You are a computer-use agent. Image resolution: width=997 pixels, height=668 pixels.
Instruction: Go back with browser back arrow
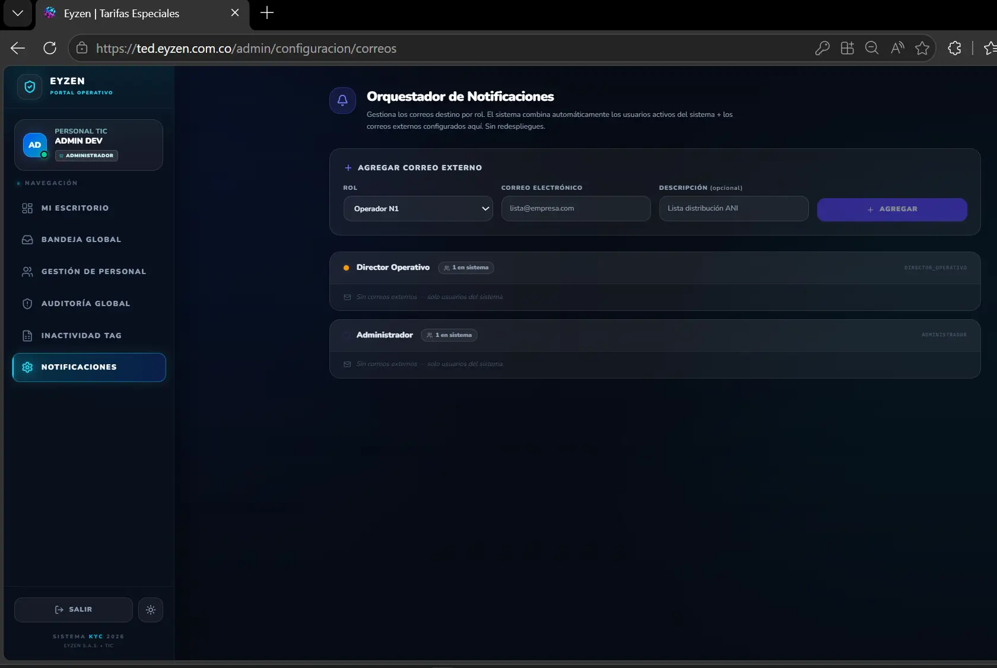click(18, 49)
